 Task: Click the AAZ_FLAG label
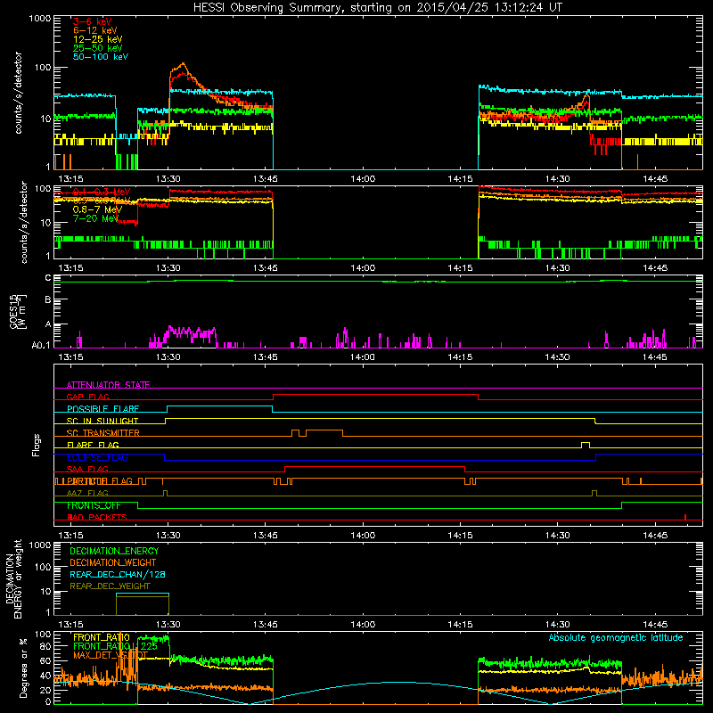tap(87, 494)
